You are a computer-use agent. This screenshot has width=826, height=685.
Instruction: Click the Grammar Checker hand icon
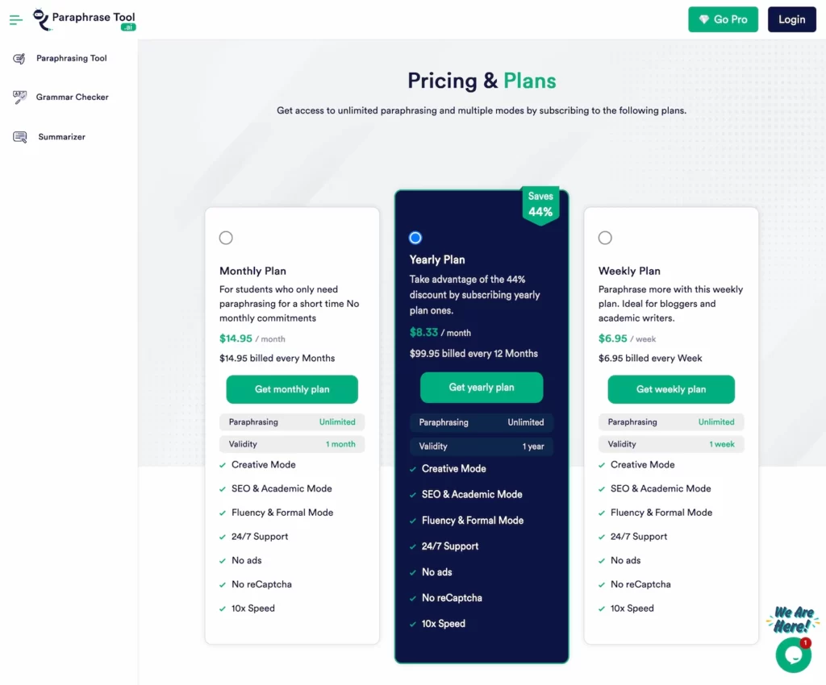tap(19, 97)
